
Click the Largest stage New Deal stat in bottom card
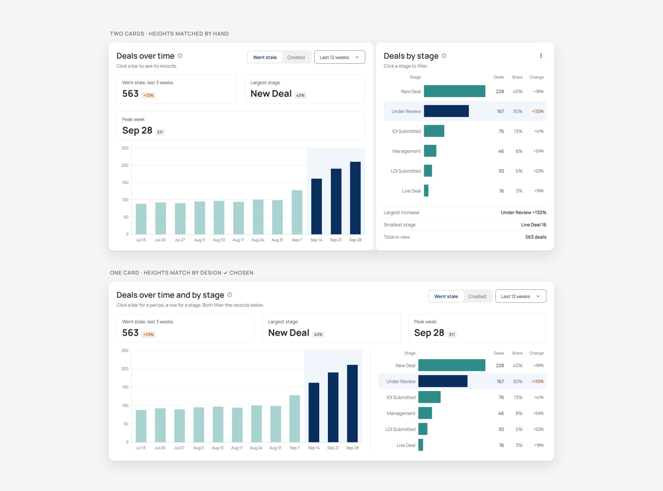(x=331, y=328)
